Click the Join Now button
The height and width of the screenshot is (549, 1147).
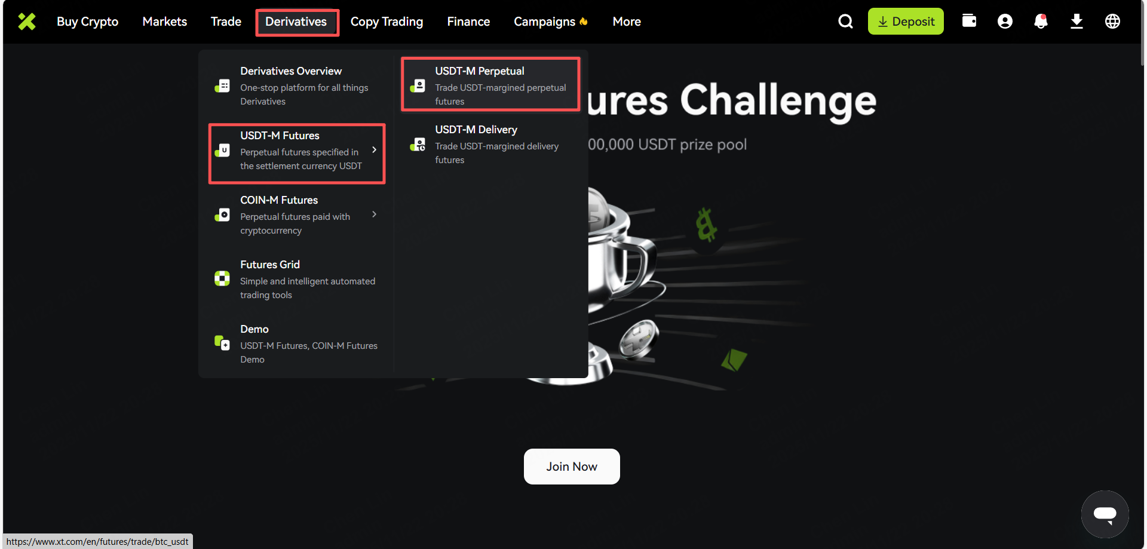[572, 467]
